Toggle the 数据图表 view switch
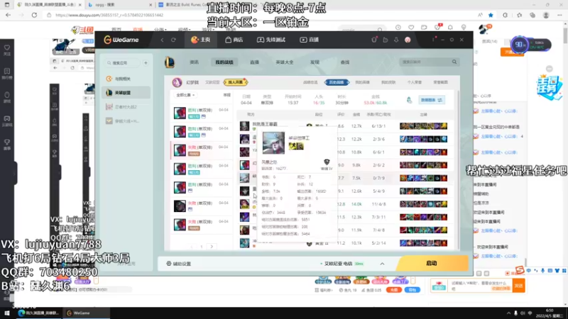The width and height of the screenshot is (568, 319). [x=432, y=100]
